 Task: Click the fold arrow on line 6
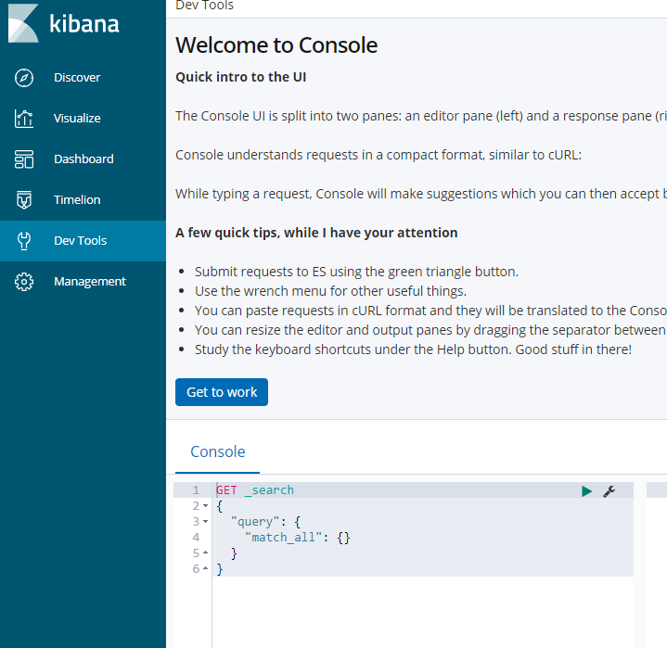[x=205, y=569]
